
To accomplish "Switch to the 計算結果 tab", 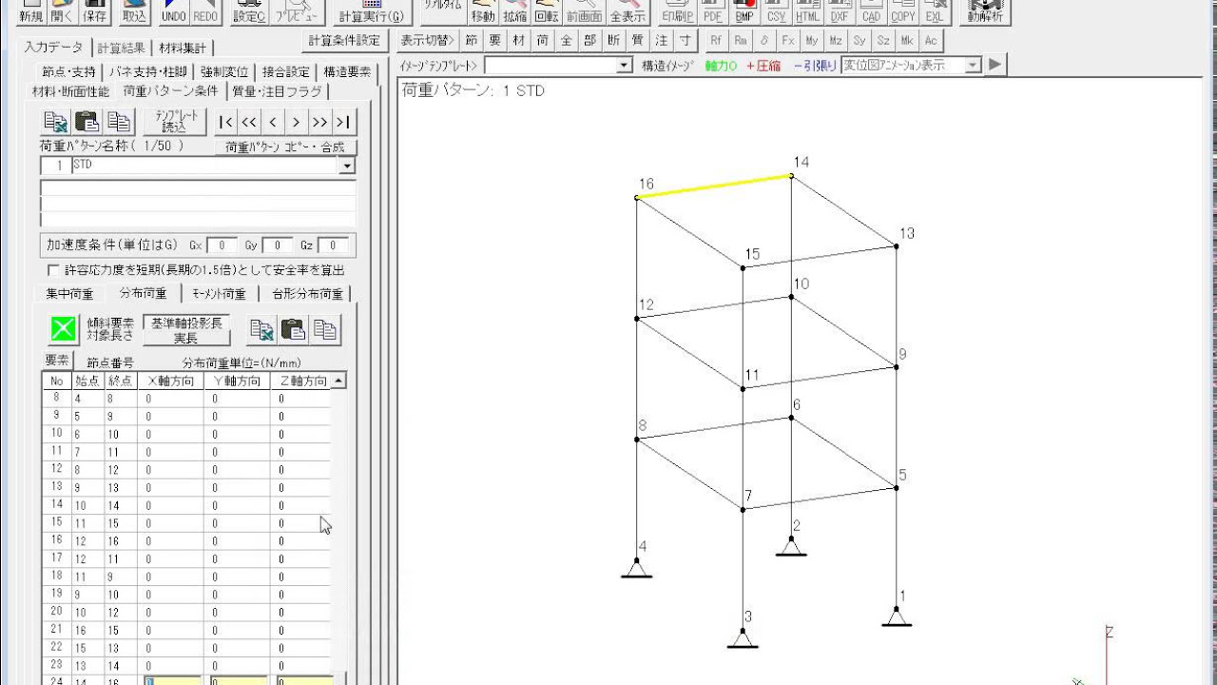I will coord(120,48).
